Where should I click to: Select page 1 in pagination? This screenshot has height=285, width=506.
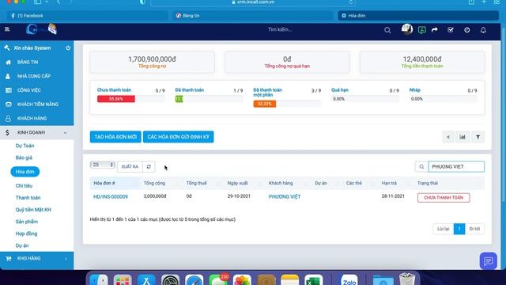(x=459, y=229)
